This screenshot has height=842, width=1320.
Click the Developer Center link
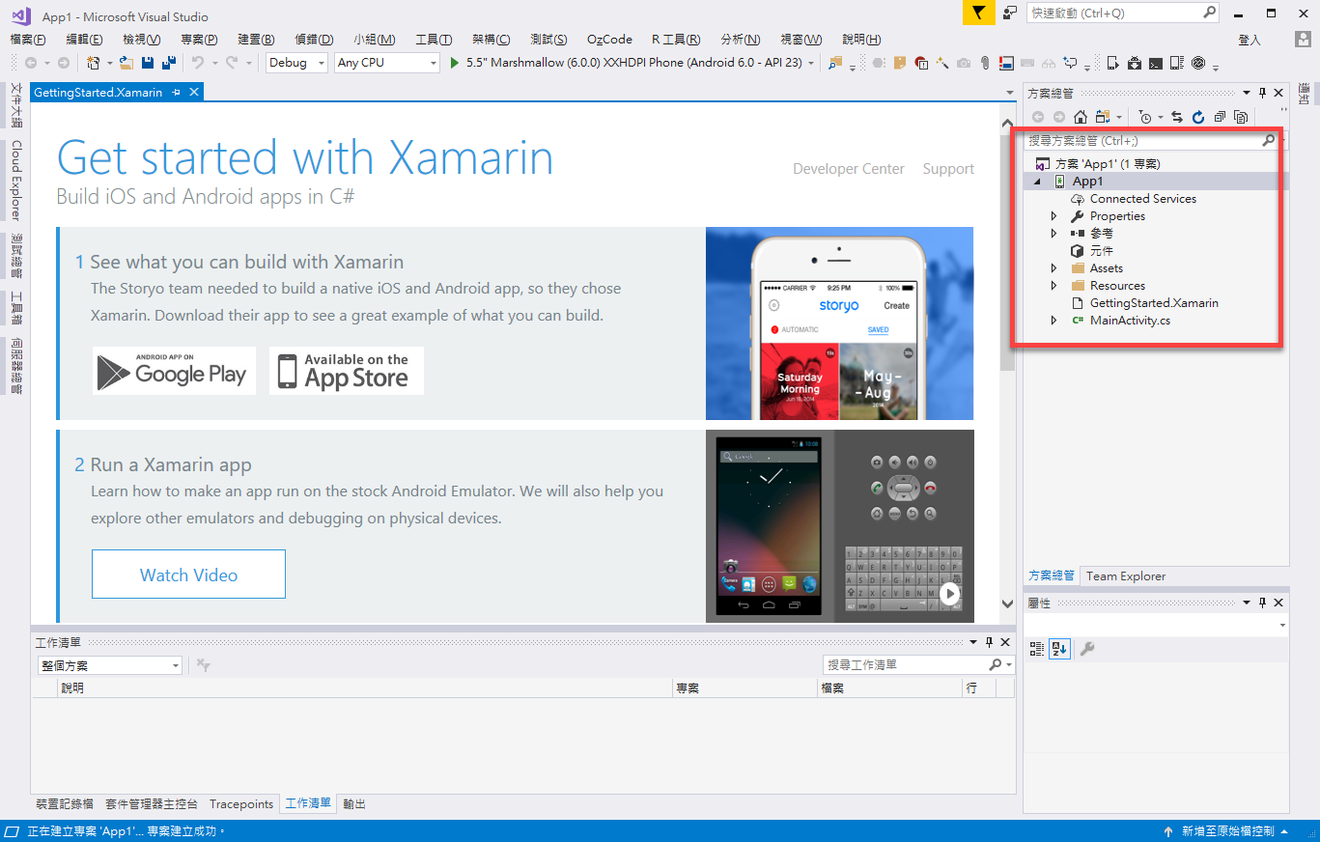point(849,169)
